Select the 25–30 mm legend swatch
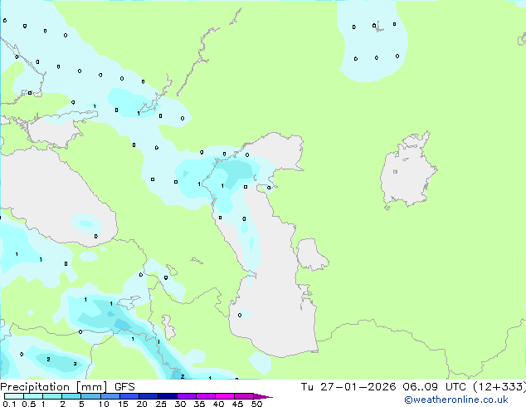The width and height of the screenshot is (526, 407). [x=168, y=396]
